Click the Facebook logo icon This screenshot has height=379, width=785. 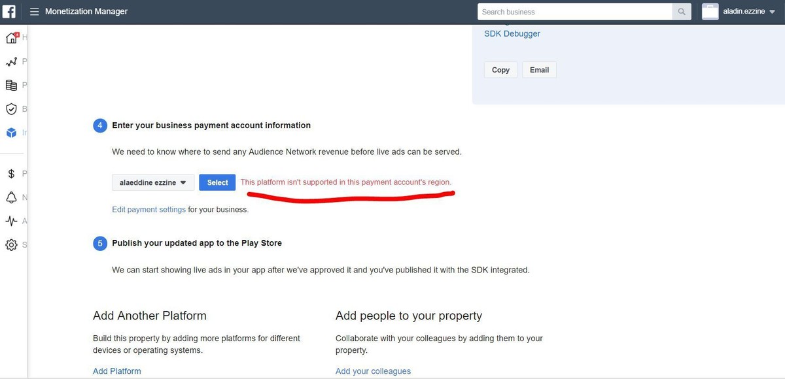click(x=9, y=11)
